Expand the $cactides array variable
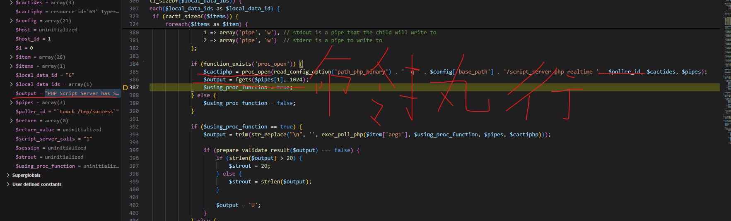Viewport: 731px width, 221px height. [x=11, y=2]
